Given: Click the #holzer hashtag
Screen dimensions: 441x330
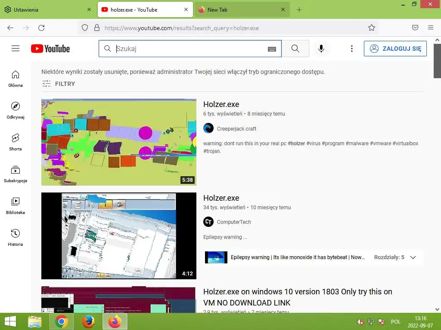Looking at the screenshot, I should pyautogui.click(x=296, y=144).
